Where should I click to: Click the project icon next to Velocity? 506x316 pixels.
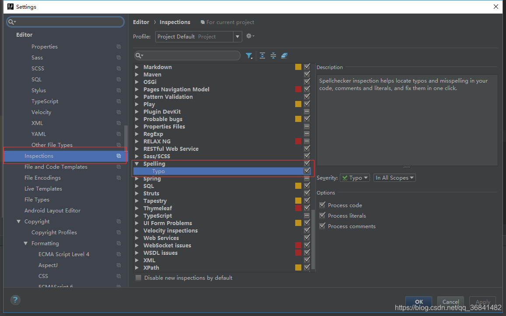click(x=119, y=112)
